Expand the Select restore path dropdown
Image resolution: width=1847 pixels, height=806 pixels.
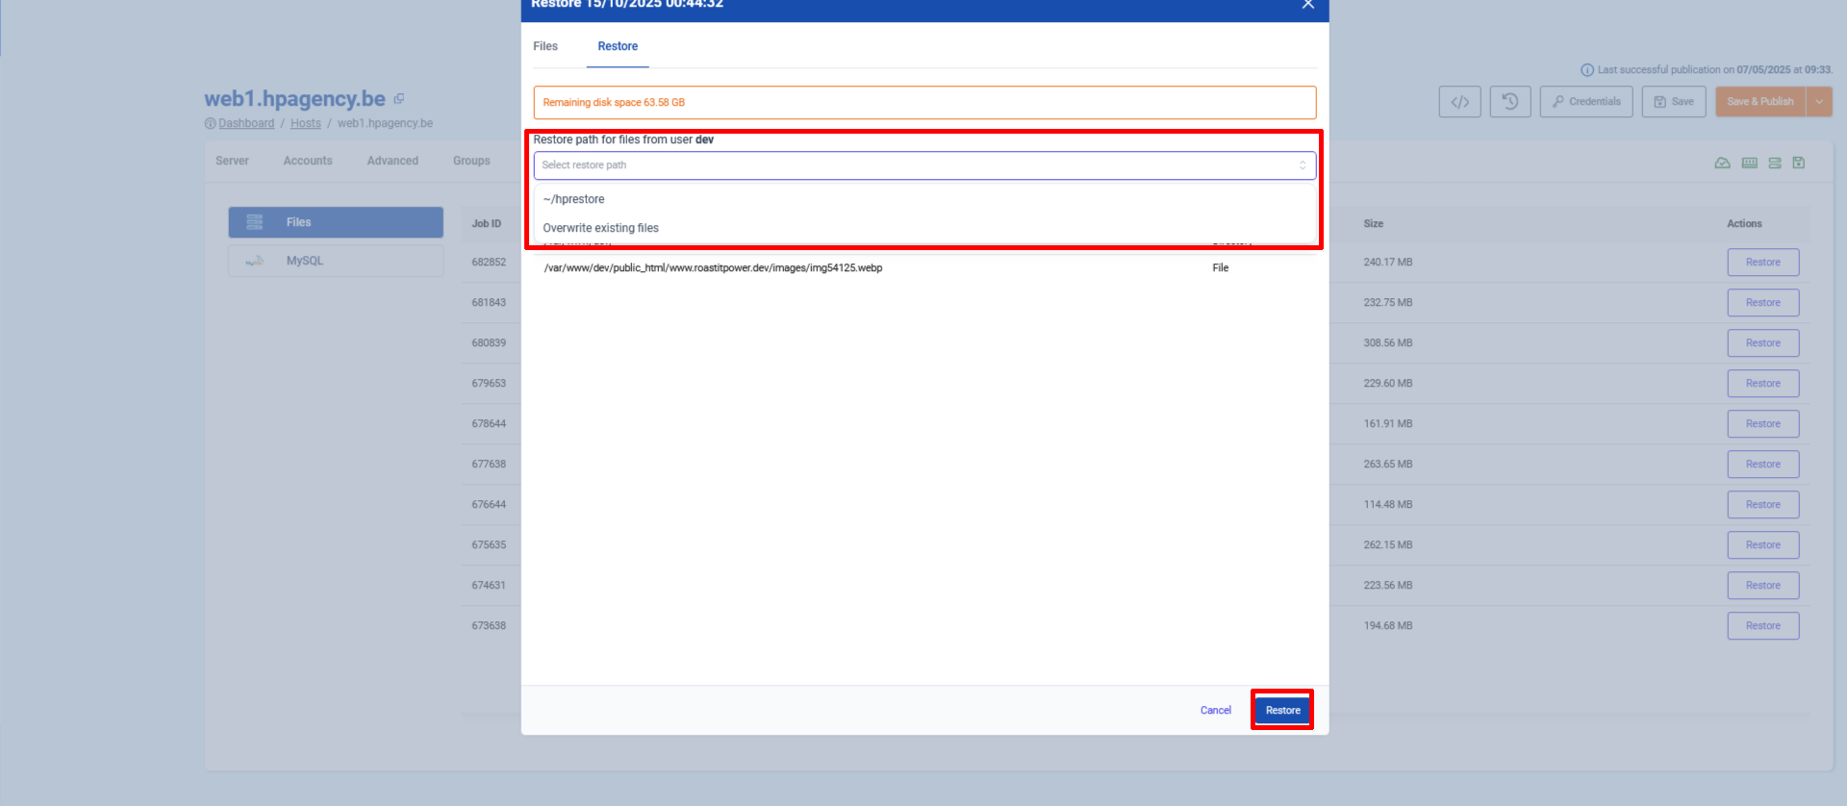923,165
